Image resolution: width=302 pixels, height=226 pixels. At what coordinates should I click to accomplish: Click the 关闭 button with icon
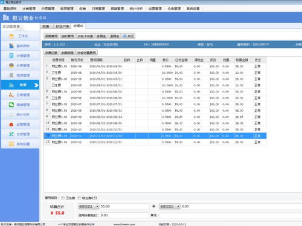click(129, 36)
